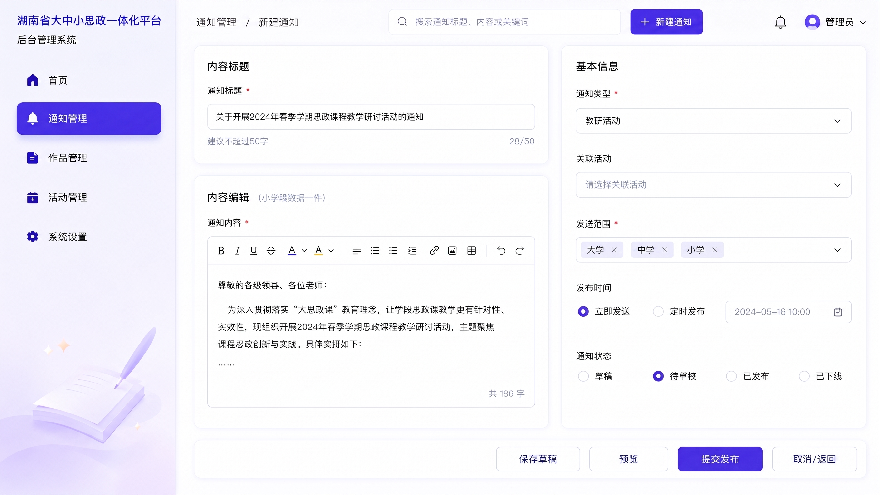Click the calendar icon beside 活动管理
This screenshot has width=880, height=495.
[33, 198]
